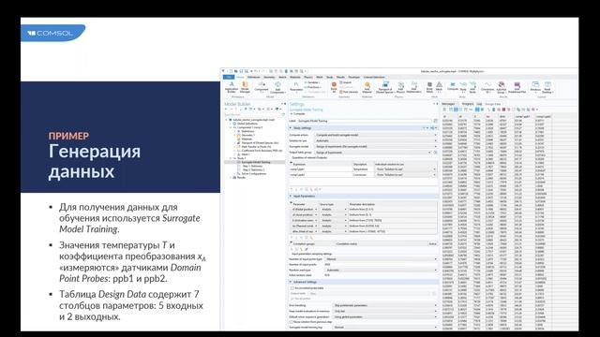This screenshot has width=600, height=337.
Task: Collapse the Study 1 tree node
Action: pos(231,158)
